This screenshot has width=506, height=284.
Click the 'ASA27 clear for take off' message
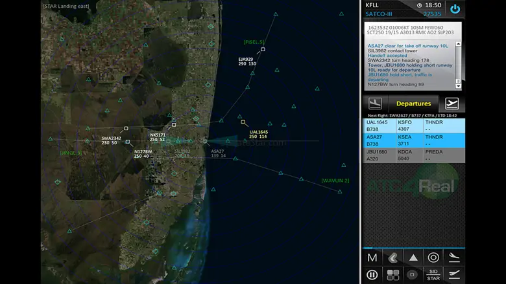click(x=408, y=46)
